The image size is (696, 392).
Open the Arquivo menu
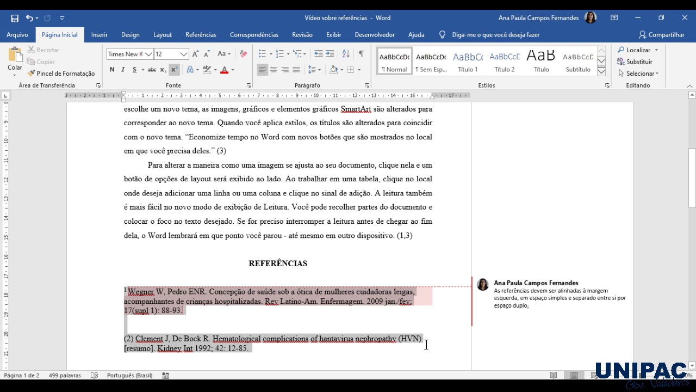point(17,35)
